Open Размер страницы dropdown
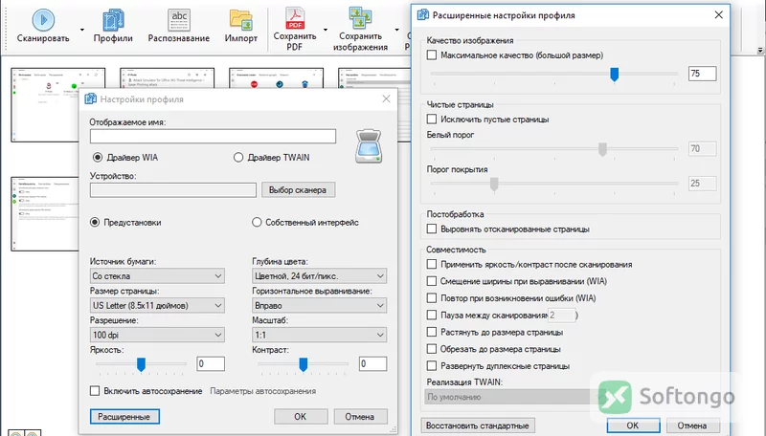The image size is (766, 436). [x=157, y=306]
